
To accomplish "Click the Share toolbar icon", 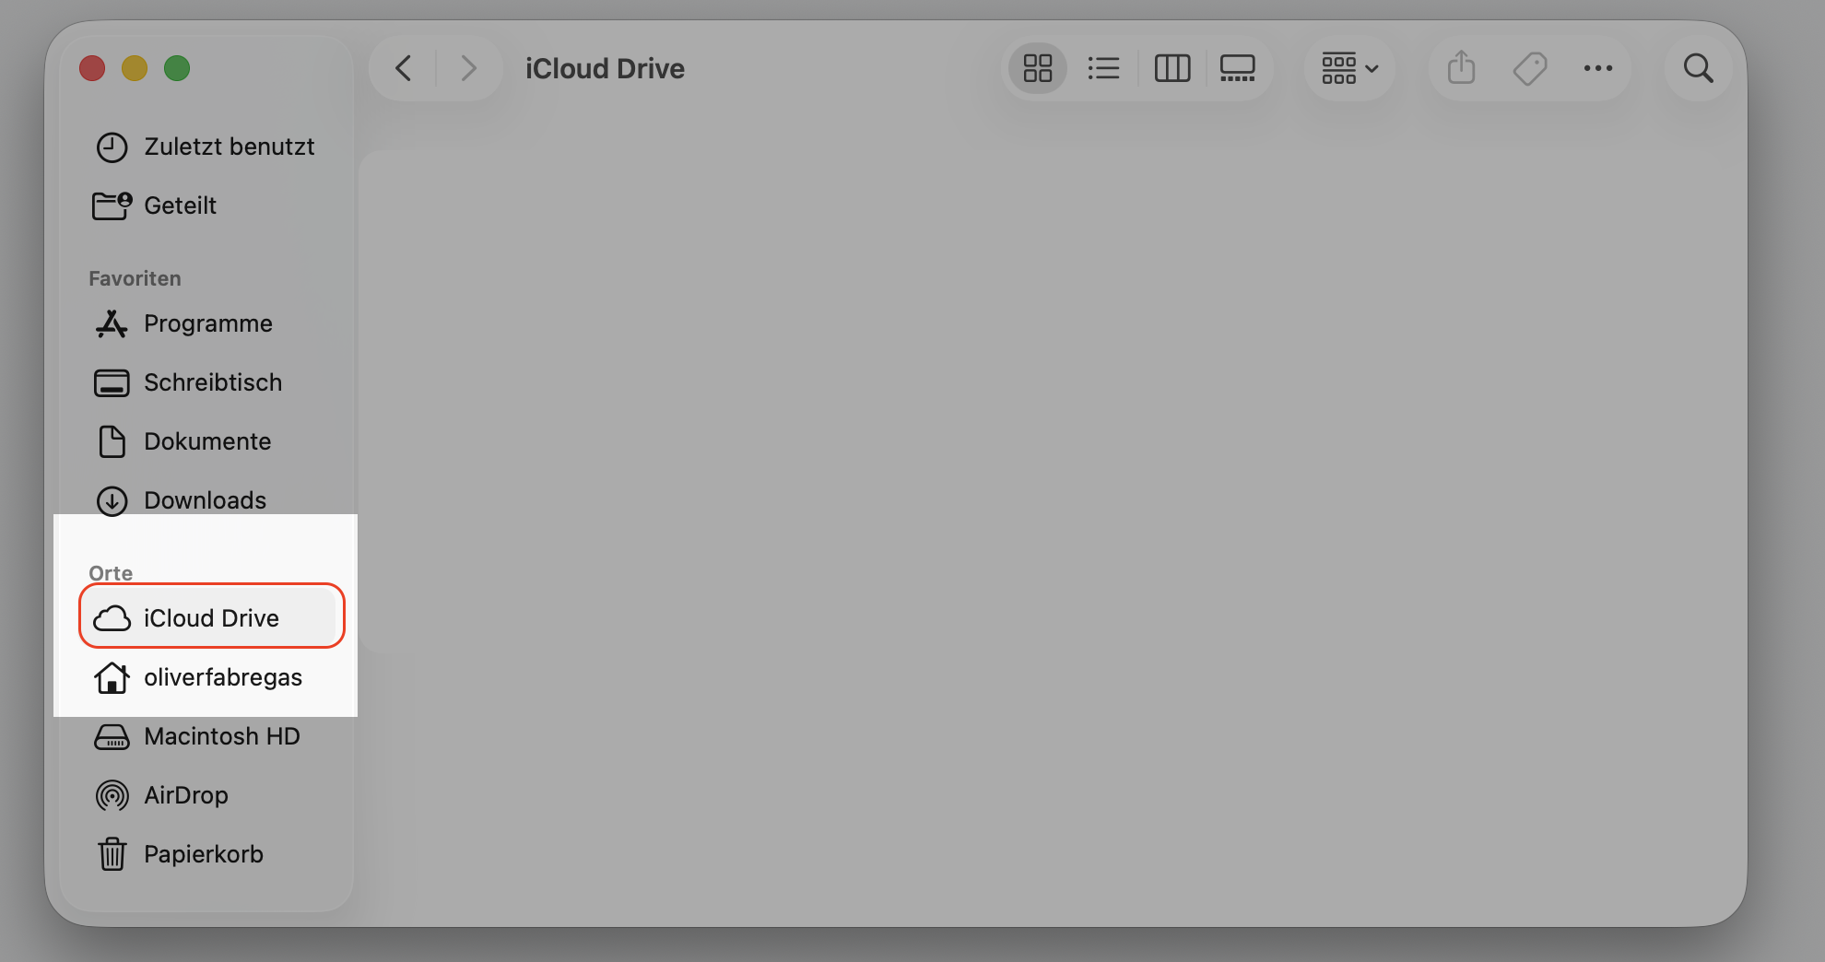I will 1462,68.
